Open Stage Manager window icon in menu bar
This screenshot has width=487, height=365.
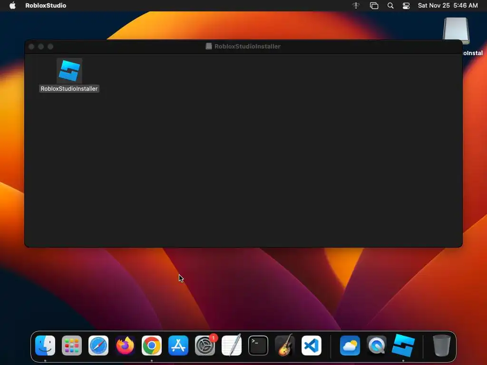click(x=374, y=6)
